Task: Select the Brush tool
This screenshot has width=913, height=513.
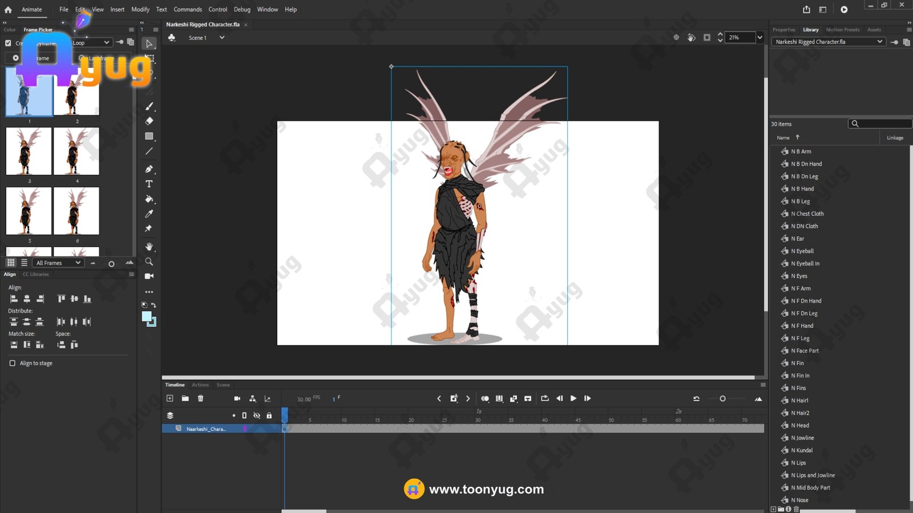Action: point(149,106)
